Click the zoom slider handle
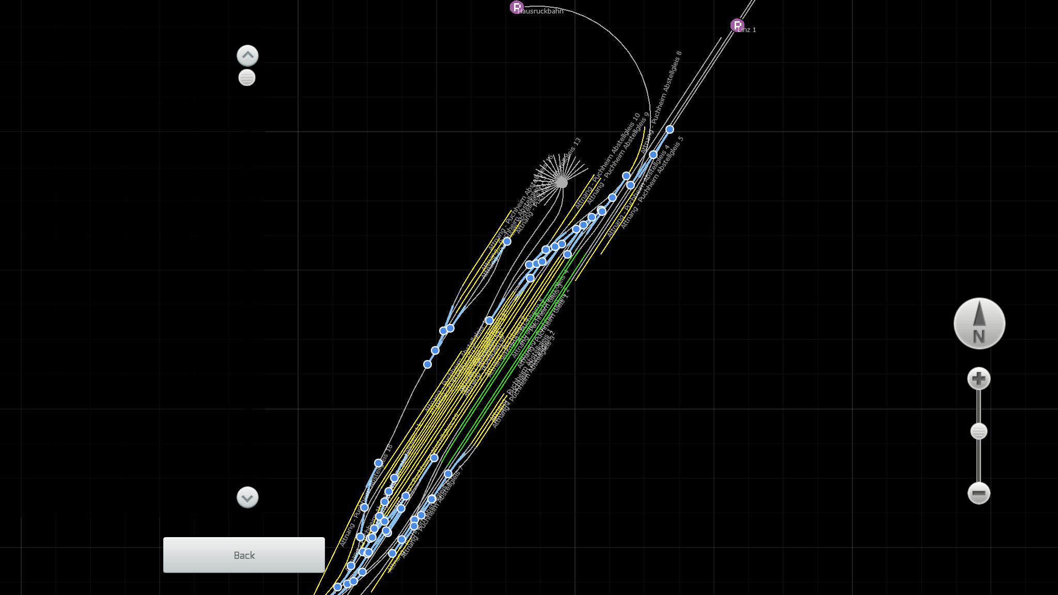Screen dimensions: 1058x595 click(x=978, y=431)
